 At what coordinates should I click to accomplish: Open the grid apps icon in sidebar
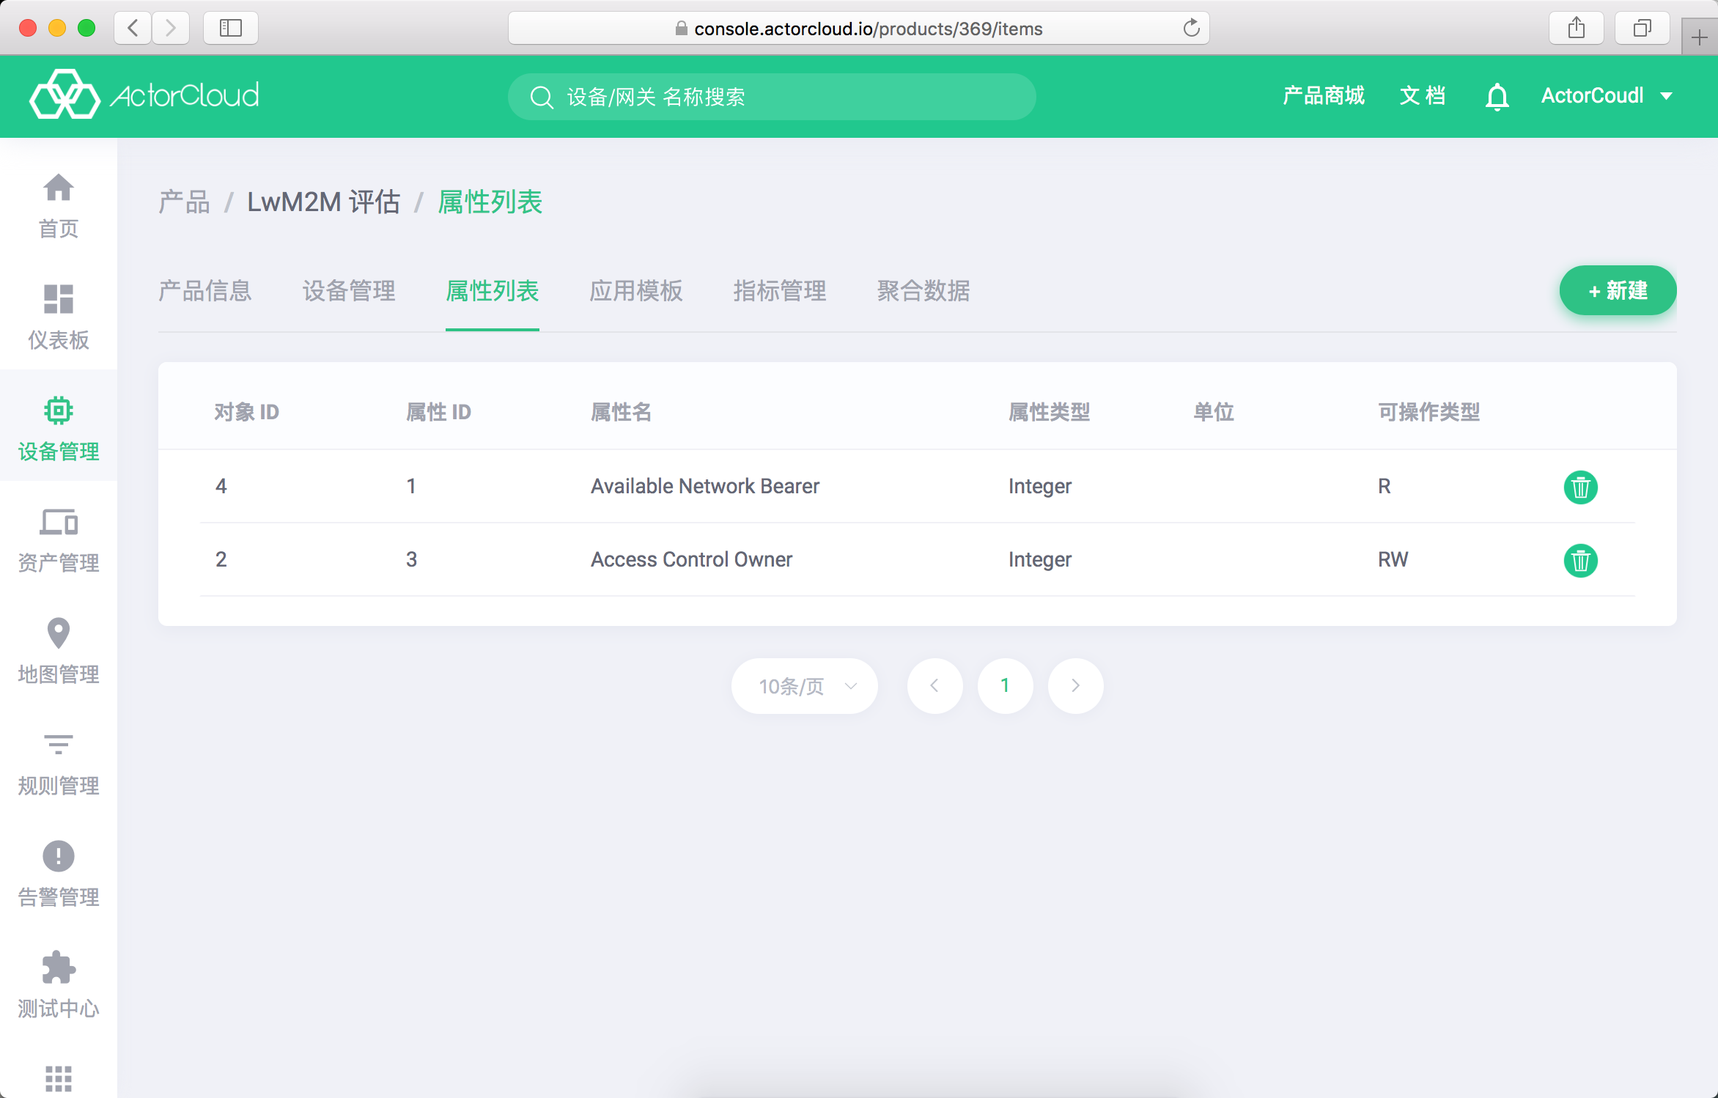[x=59, y=1078]
